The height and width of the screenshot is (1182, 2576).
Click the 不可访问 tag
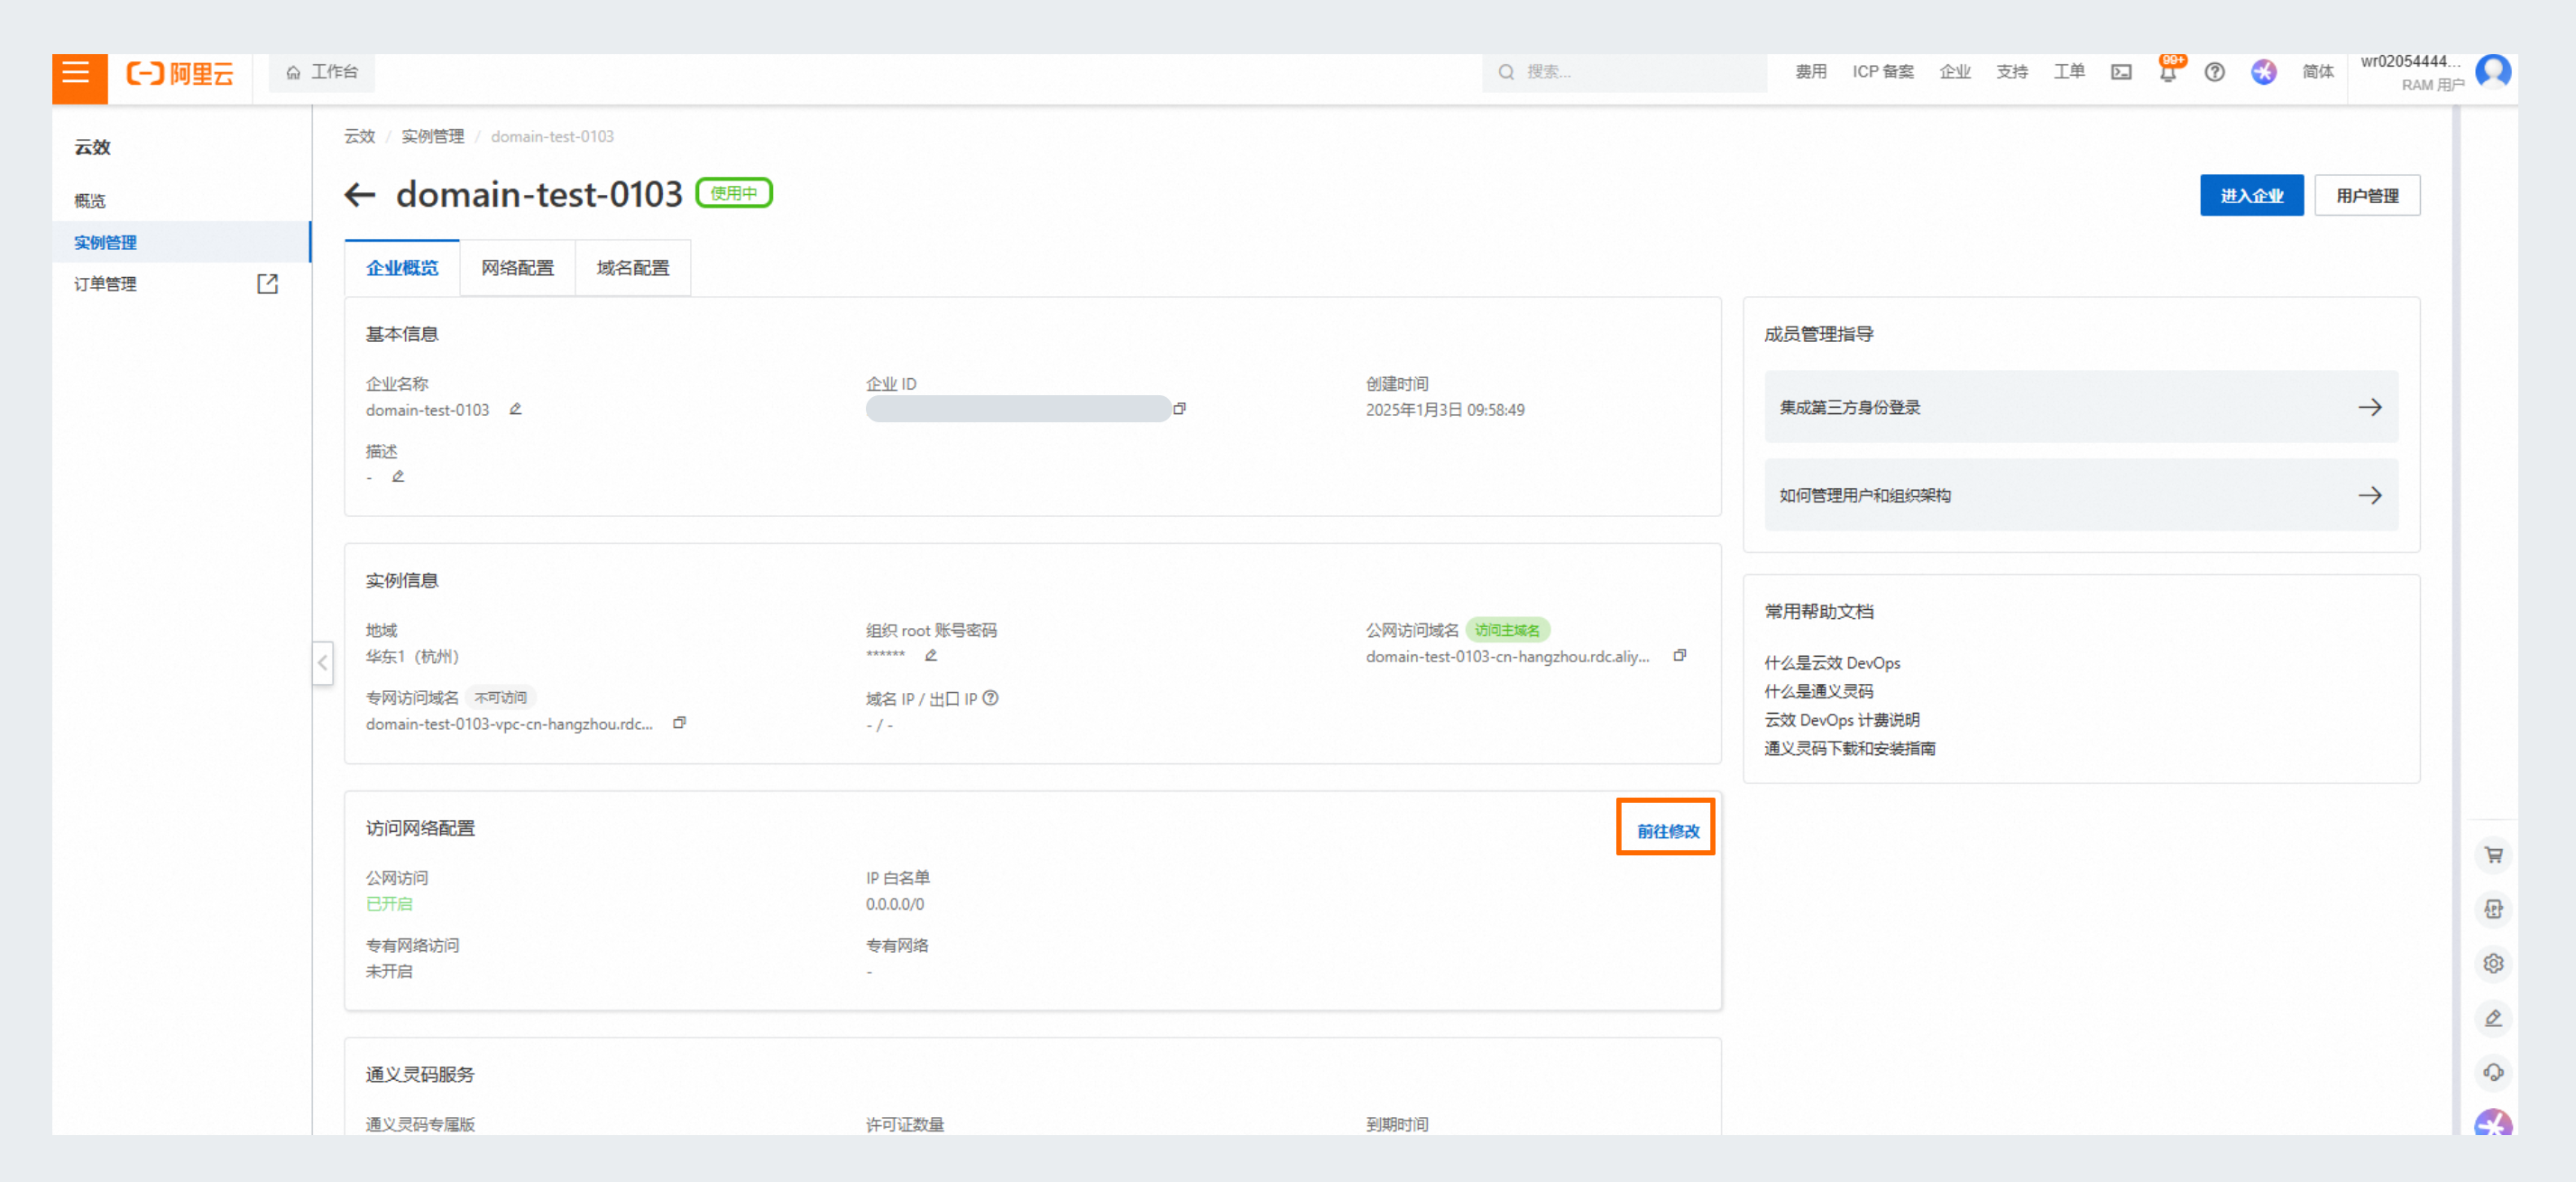(x=500, y=697)
